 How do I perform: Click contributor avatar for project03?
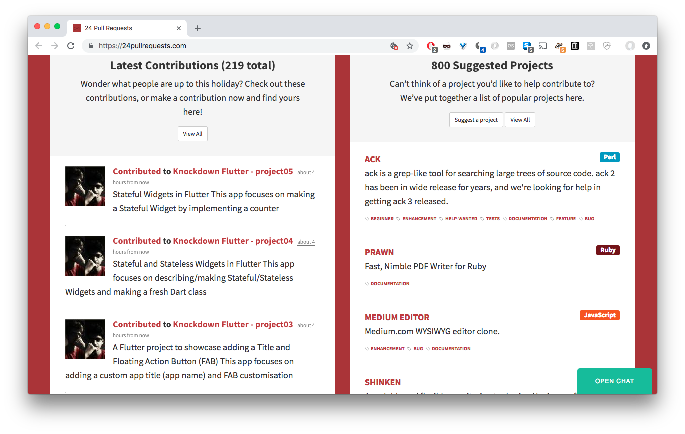pos(85,339)
